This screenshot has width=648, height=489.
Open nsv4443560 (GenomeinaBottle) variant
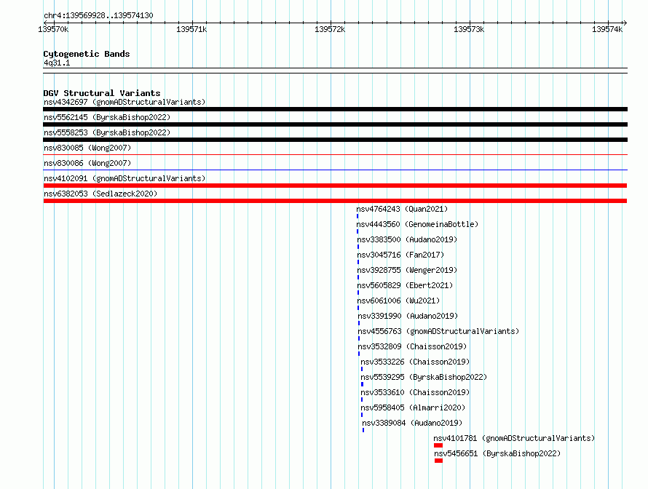[417, 224]
